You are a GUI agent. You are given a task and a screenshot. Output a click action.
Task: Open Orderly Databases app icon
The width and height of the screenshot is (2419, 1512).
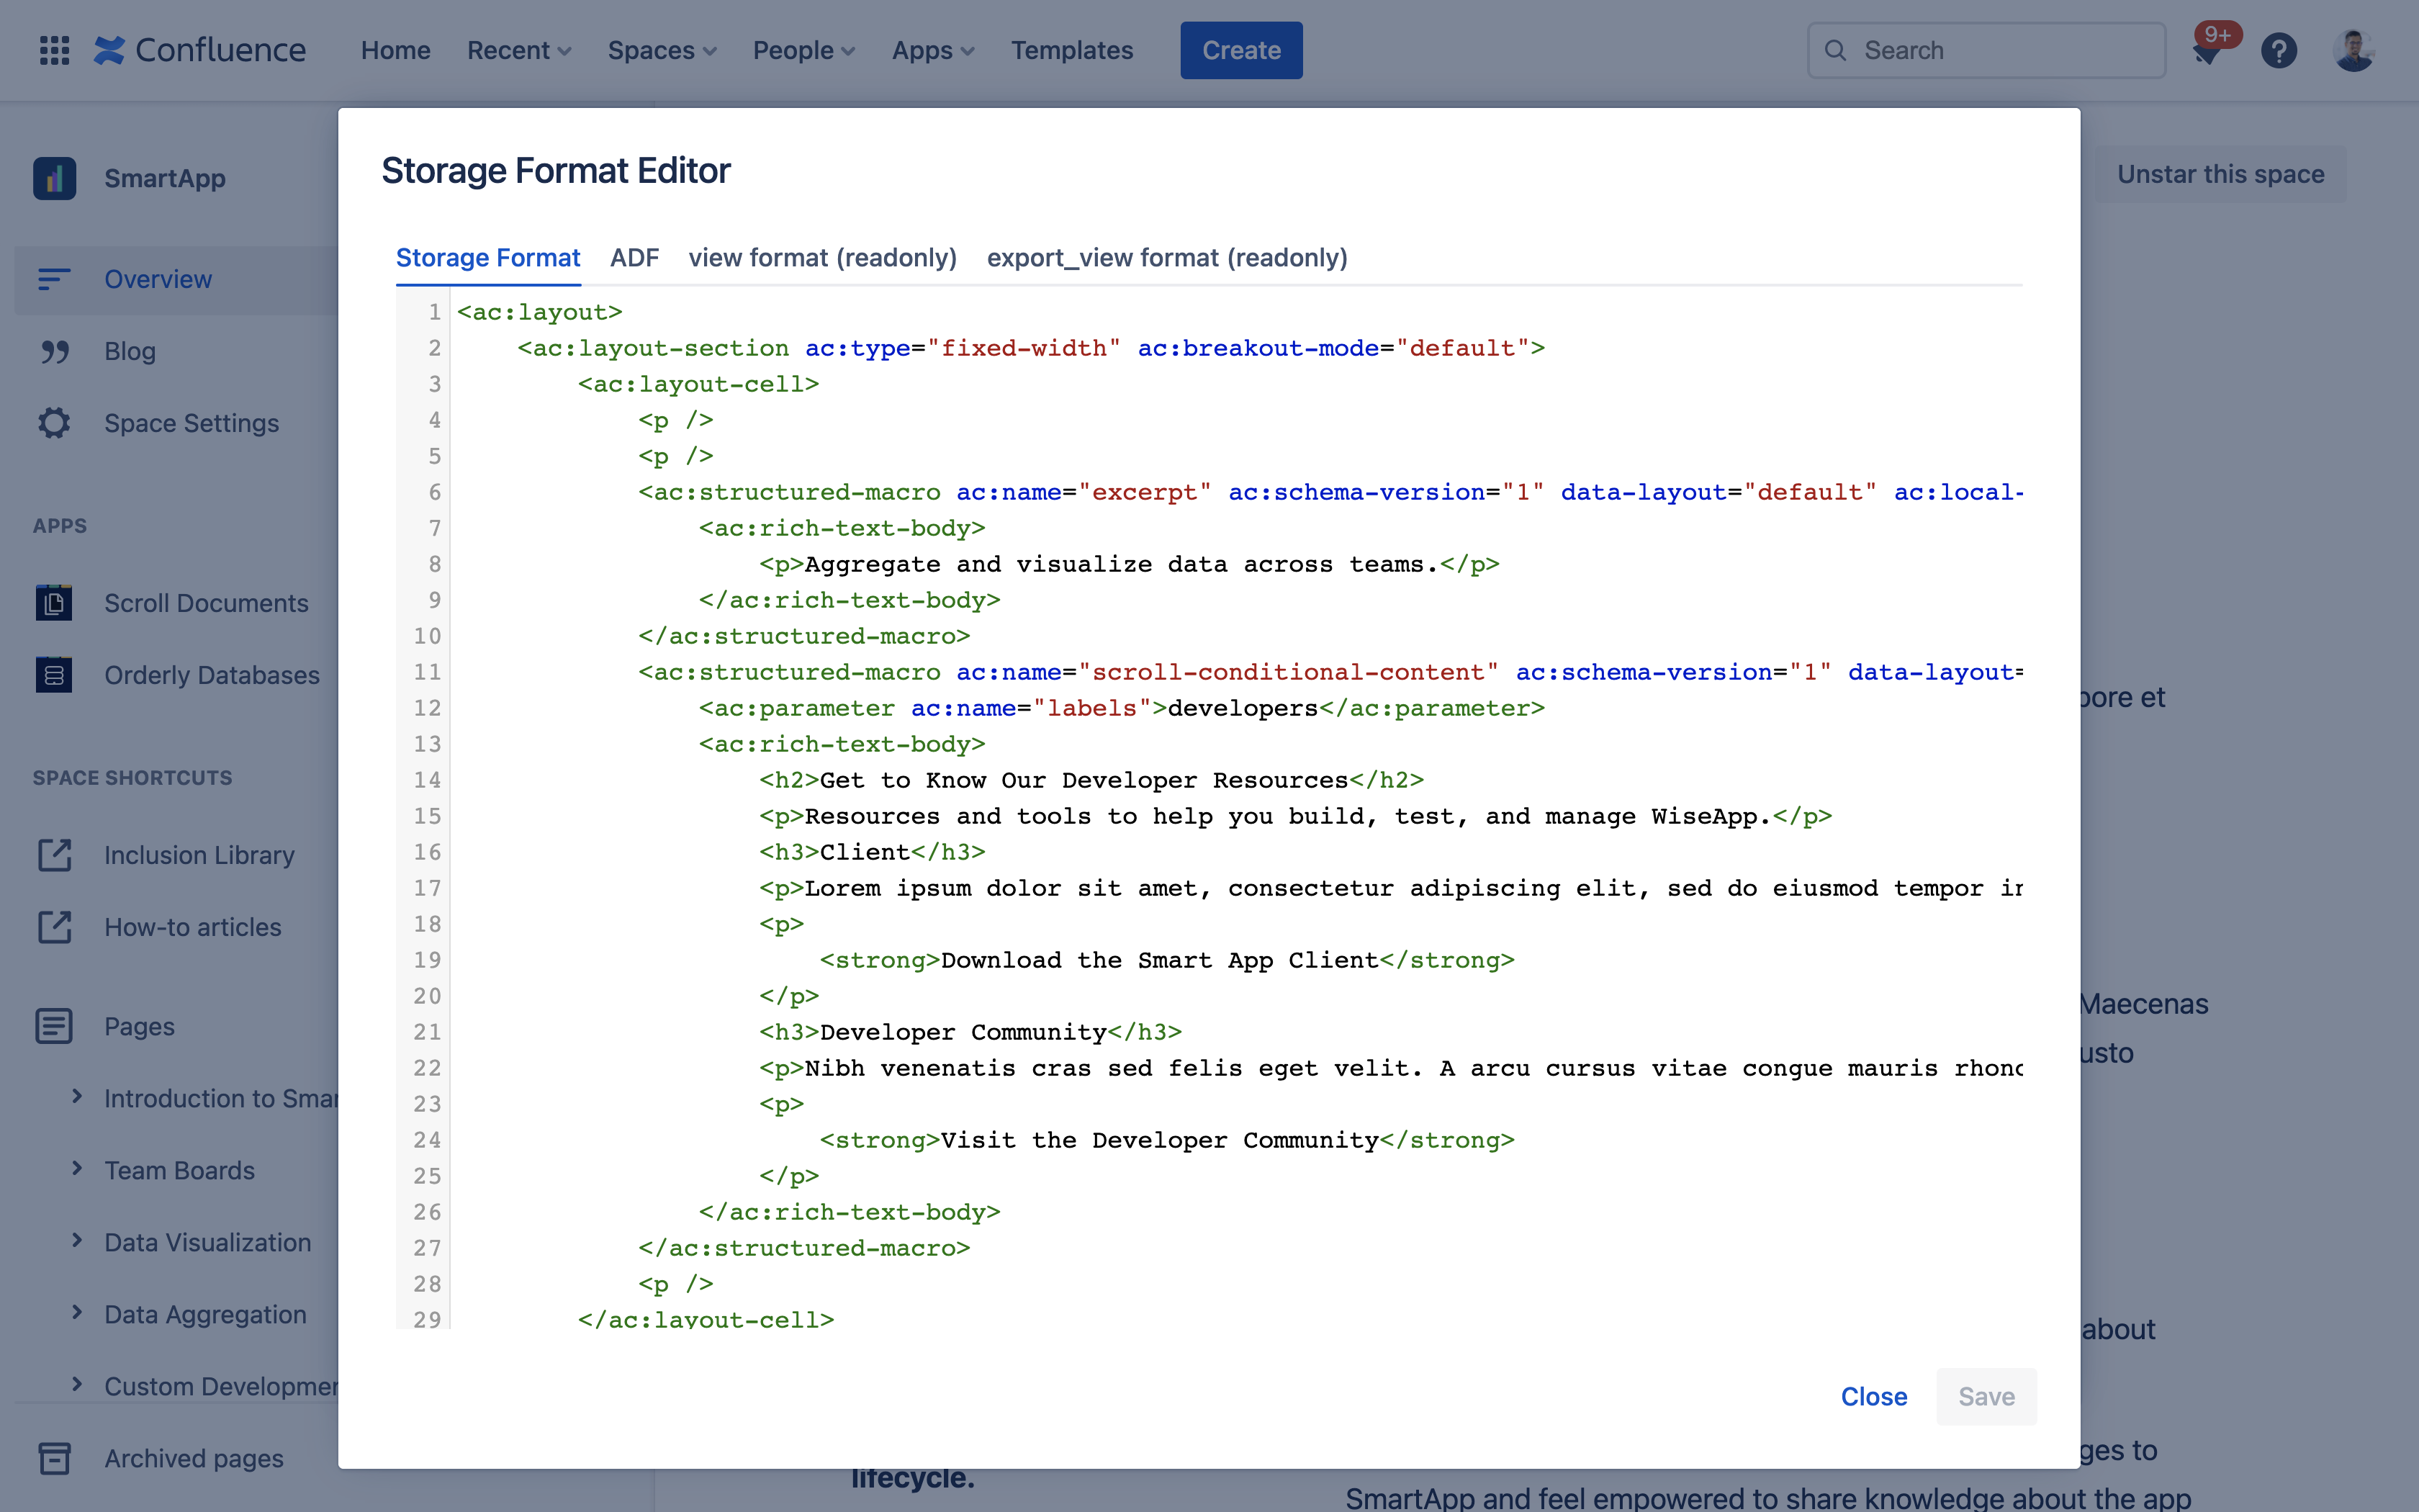coord(54,675)
